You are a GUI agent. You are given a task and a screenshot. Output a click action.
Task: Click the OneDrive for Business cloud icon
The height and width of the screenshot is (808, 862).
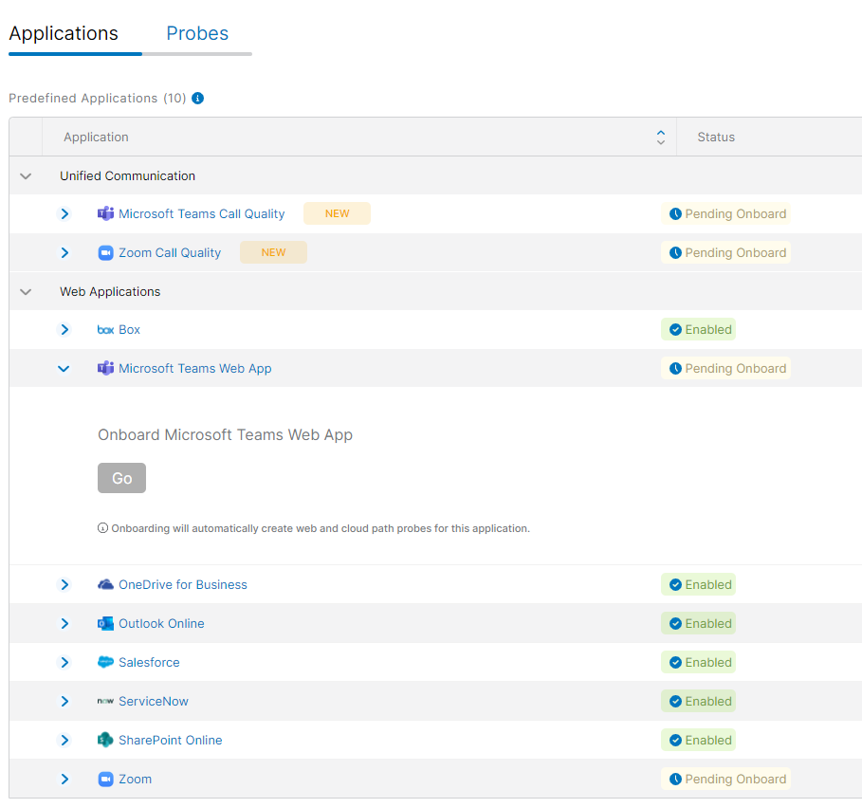[105, 584]
